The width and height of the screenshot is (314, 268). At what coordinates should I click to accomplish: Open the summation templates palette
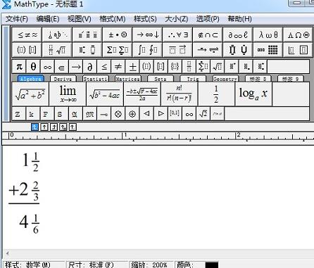click(118, 50)
